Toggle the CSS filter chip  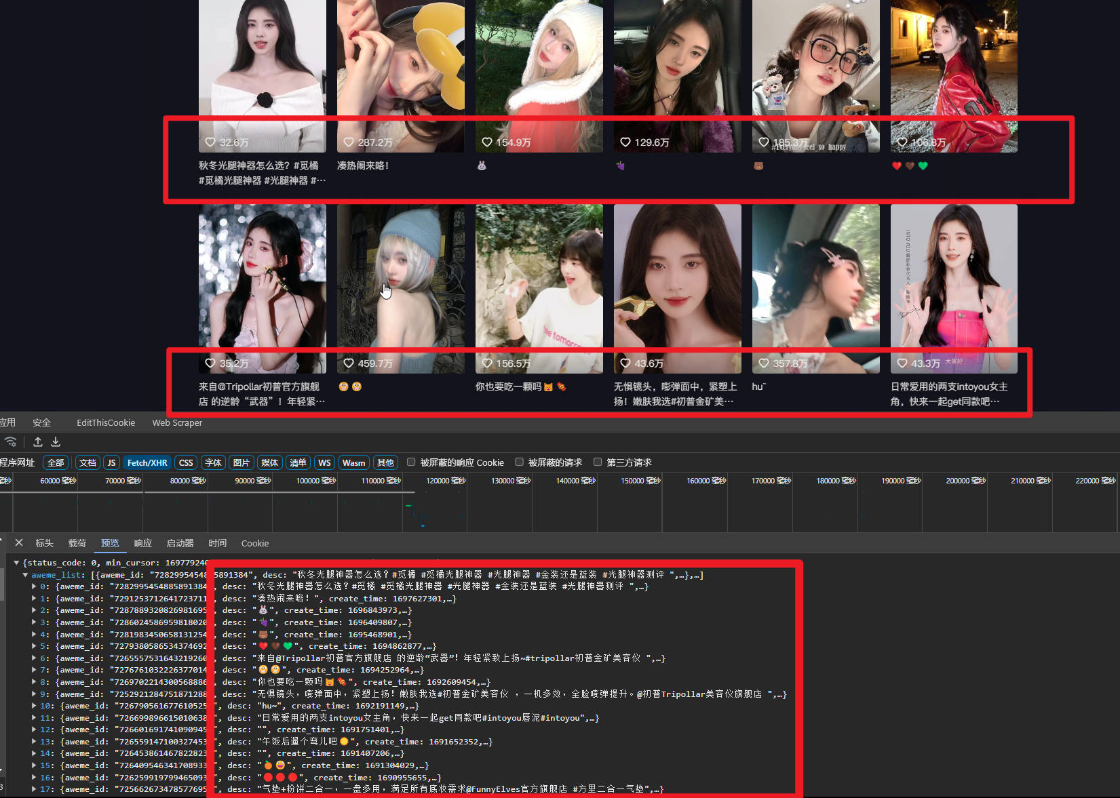tap(186, 462)
